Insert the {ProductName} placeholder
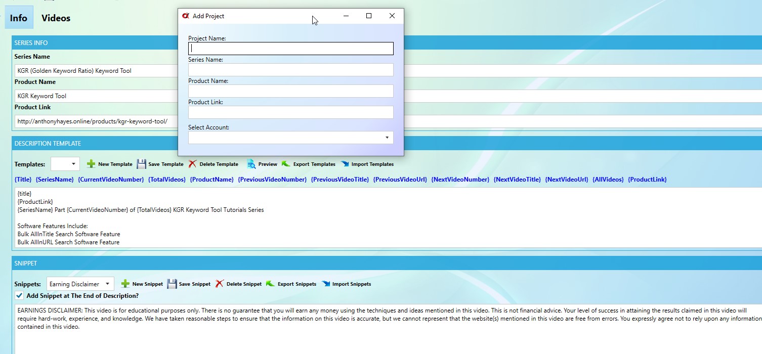 211,180
